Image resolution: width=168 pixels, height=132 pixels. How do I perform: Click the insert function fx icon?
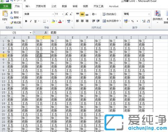point(46,33)
